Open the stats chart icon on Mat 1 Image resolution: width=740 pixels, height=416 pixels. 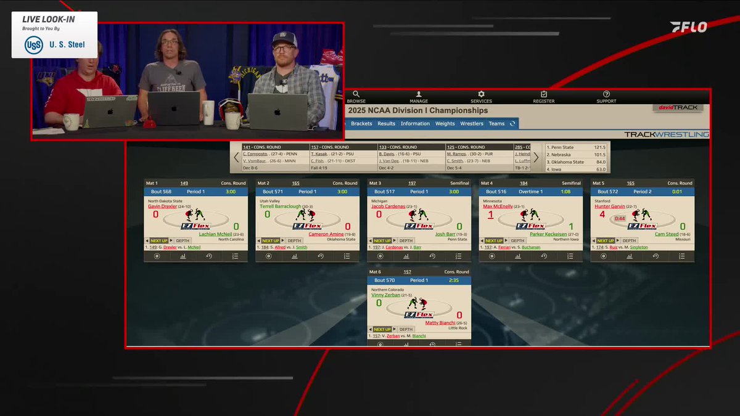coord(183,256)
